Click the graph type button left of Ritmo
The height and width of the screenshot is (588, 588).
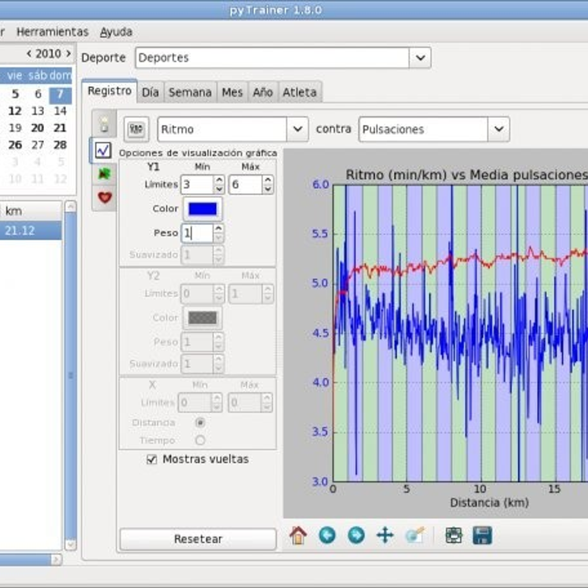tap(136, 129)
